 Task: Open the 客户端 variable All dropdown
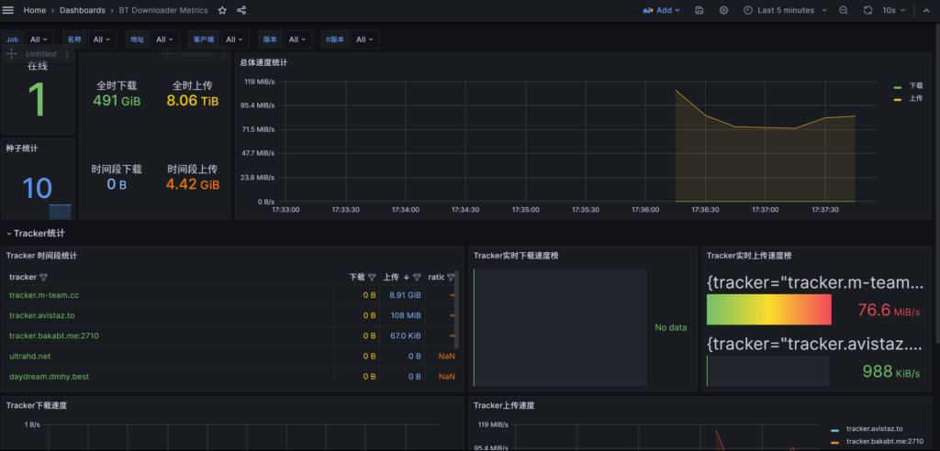(x=234, y=39)
